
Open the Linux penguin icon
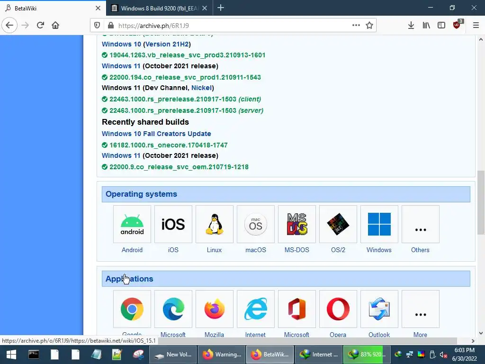215,224
